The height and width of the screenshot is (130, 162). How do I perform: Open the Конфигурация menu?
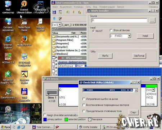(x=107, y=7)
